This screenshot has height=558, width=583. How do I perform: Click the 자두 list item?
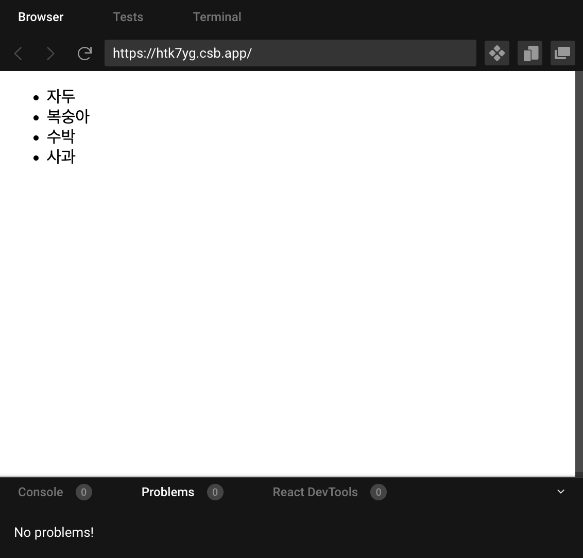(x=61, y=96)
